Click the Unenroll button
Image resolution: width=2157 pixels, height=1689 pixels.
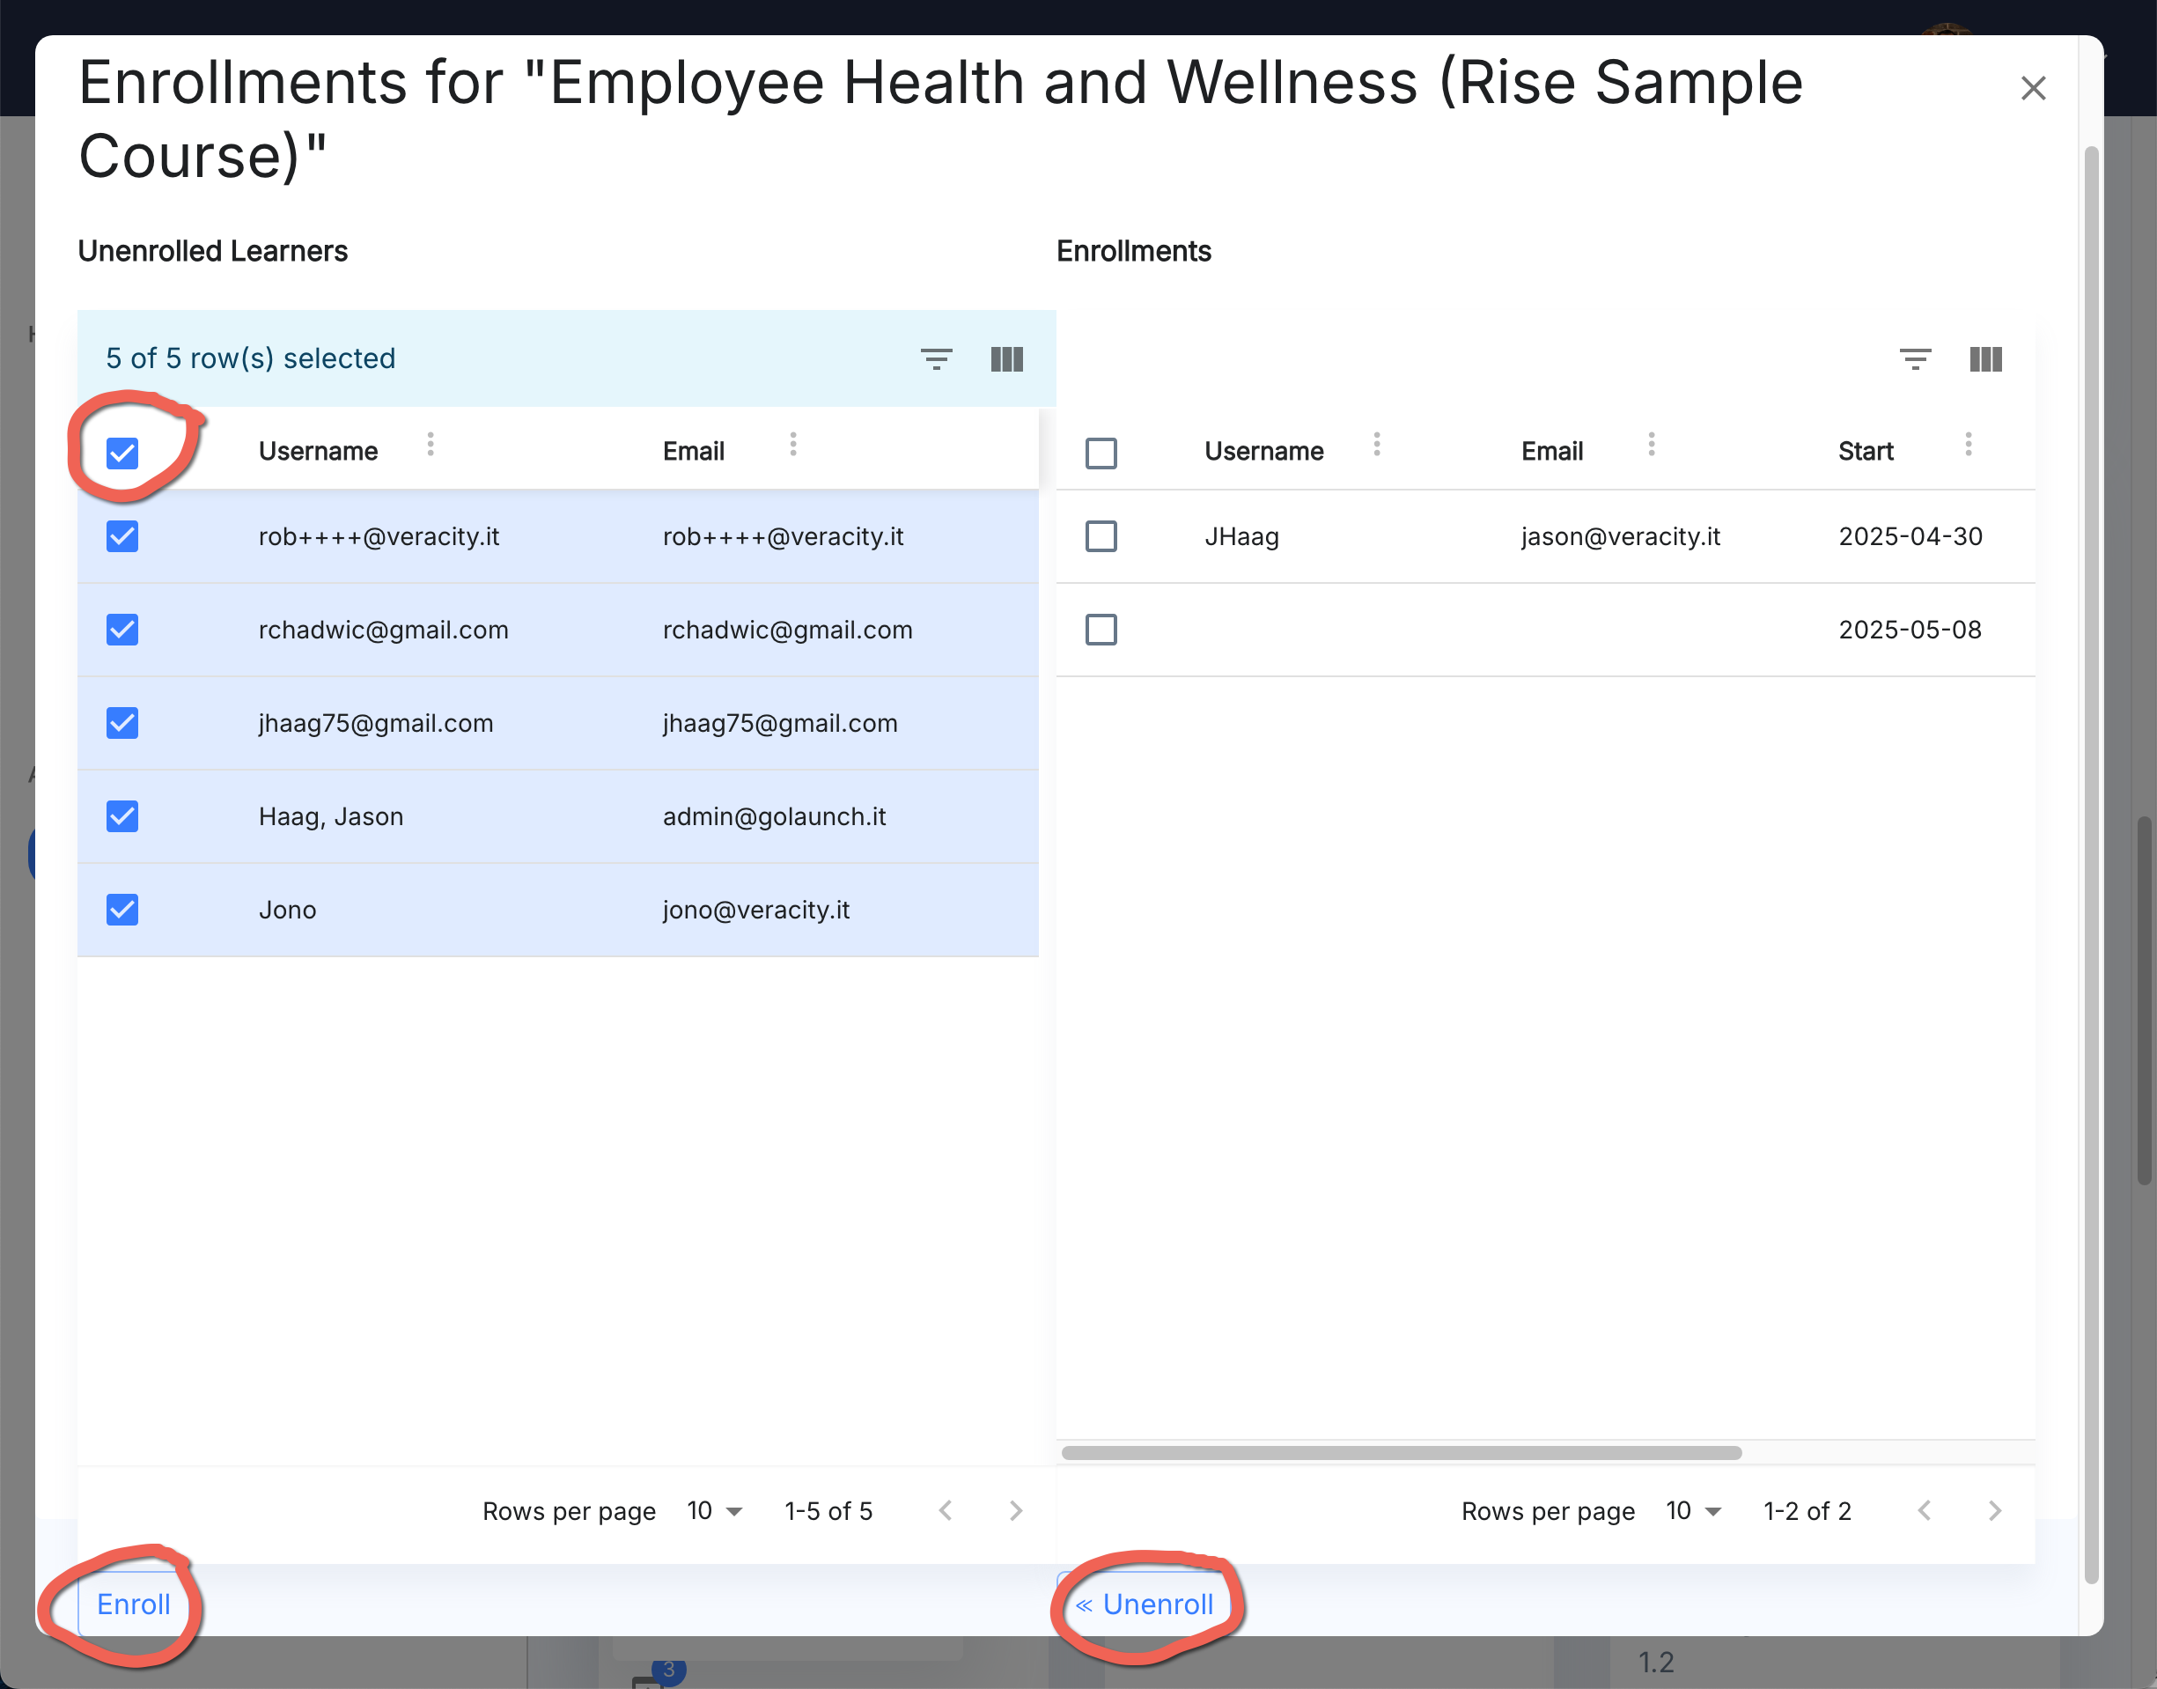(1145, 1604)
